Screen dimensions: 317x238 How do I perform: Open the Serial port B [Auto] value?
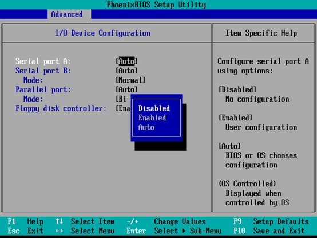tap(126, 71)
